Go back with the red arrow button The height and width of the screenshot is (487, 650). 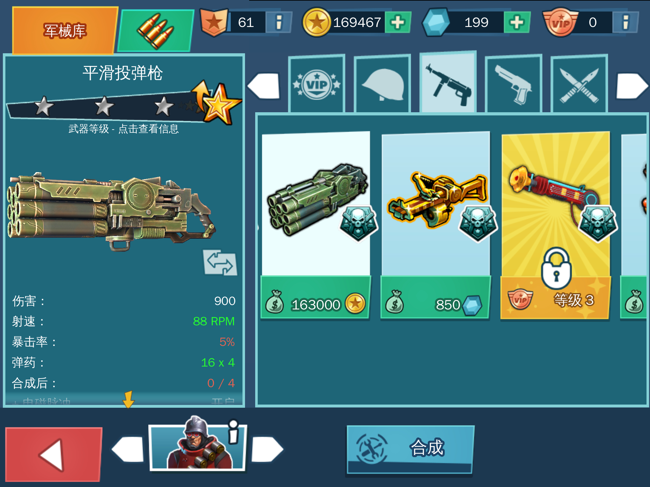(x=53, y=454)
